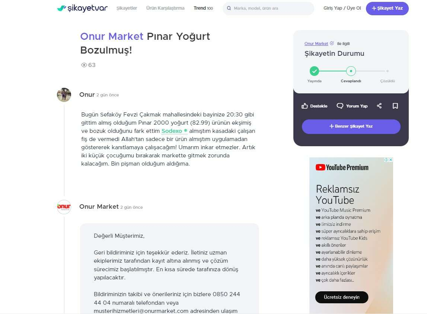Open the Şikayetler menu
The image size is (427, 314).
click(127, 8)
